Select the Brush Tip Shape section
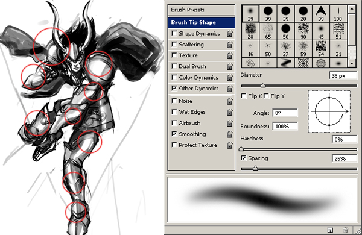The image size is (362, 235). 202,23
